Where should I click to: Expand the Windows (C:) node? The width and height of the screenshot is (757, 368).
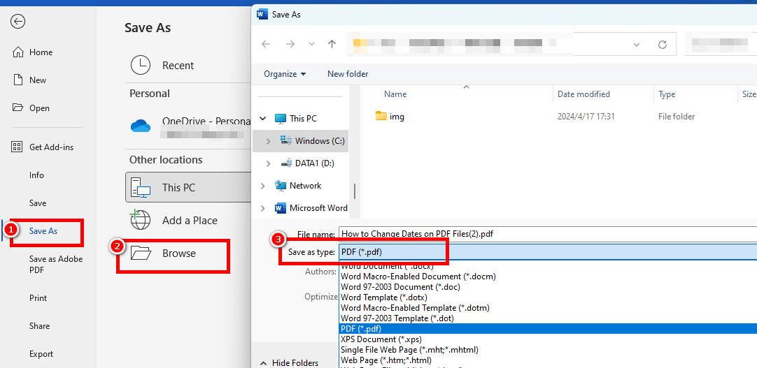pos(269,140)
